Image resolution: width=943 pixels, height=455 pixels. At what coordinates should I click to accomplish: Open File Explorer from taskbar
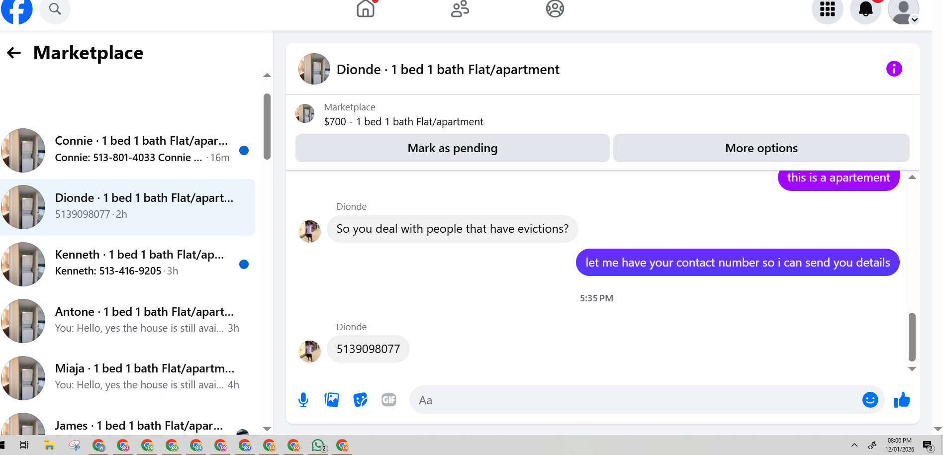(x=49, y=445)
